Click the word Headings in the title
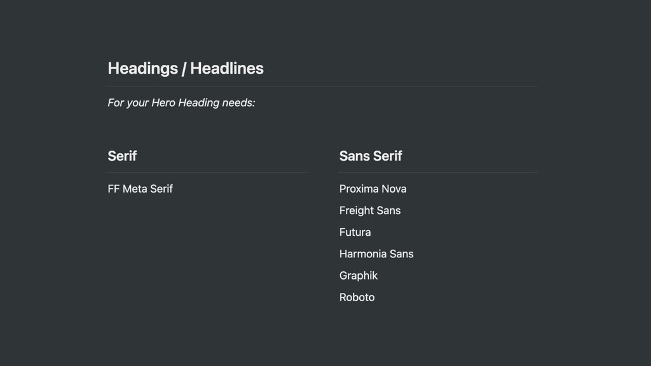The height and width of the screenshot is (366, 651). 143,69
